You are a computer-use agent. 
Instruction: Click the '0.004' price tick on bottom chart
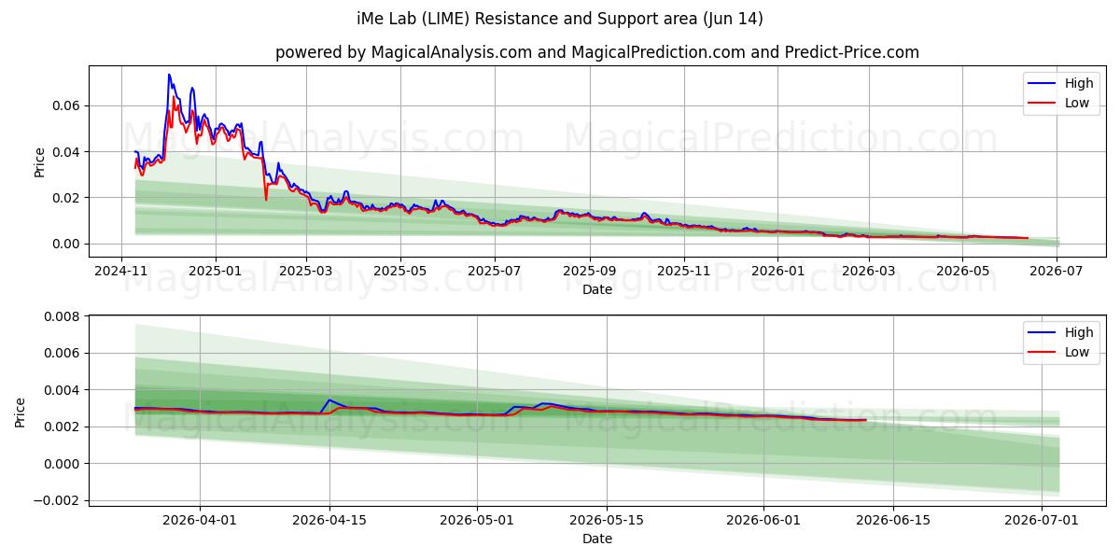point(63,390)
